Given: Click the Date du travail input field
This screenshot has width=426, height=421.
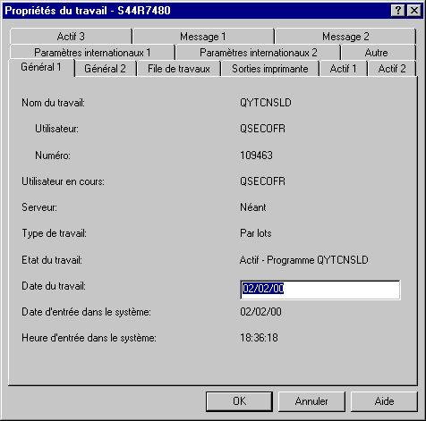Looking at the screenshot, I should click(x=320, y=290).
